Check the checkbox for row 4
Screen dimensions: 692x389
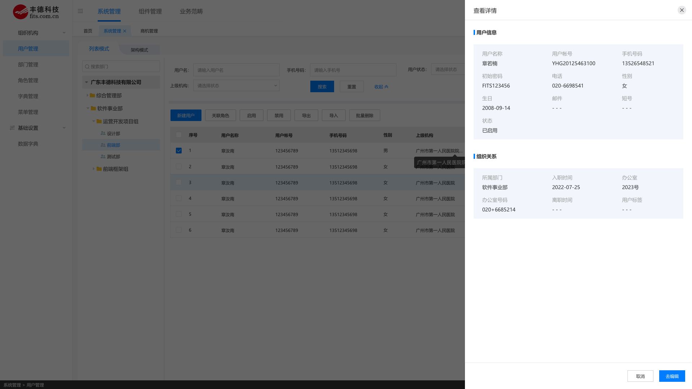tap(179, 198)
